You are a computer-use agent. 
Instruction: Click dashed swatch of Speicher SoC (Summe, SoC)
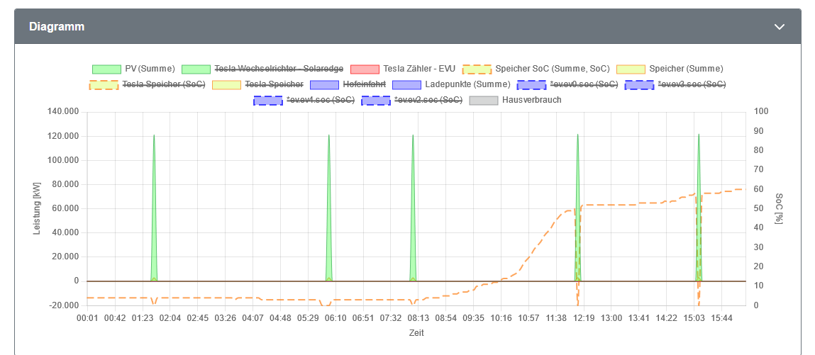tap(477, 69)
